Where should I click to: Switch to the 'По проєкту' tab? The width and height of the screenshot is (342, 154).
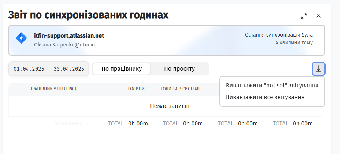[179, 69]
